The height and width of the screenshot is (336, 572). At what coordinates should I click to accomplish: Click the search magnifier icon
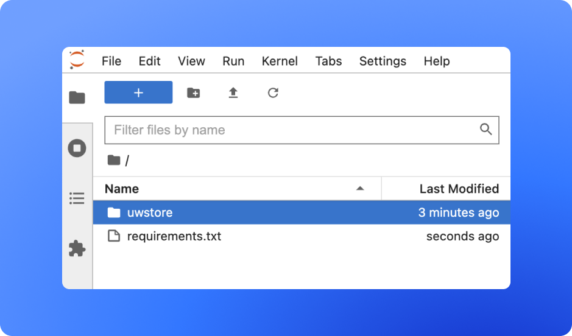tap(485, 130)
